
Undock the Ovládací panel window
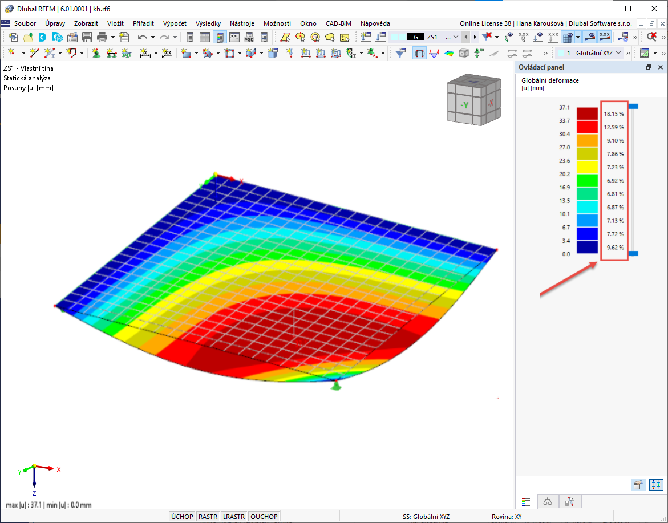click(649, 67)
